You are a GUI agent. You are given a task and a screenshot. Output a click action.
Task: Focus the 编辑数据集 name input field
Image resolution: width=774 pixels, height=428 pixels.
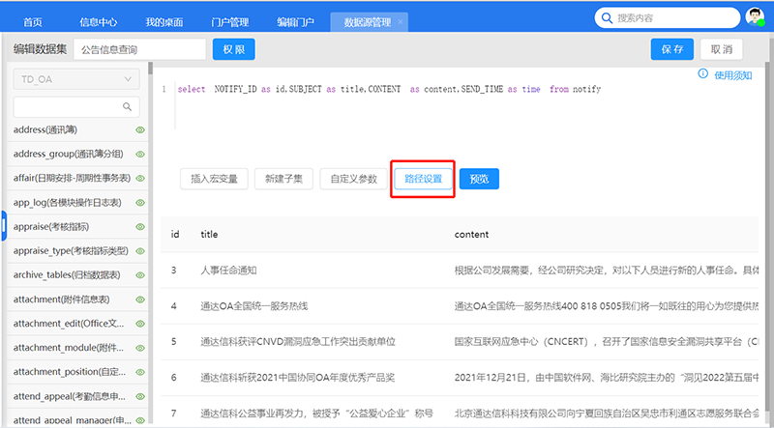point(139,49)
